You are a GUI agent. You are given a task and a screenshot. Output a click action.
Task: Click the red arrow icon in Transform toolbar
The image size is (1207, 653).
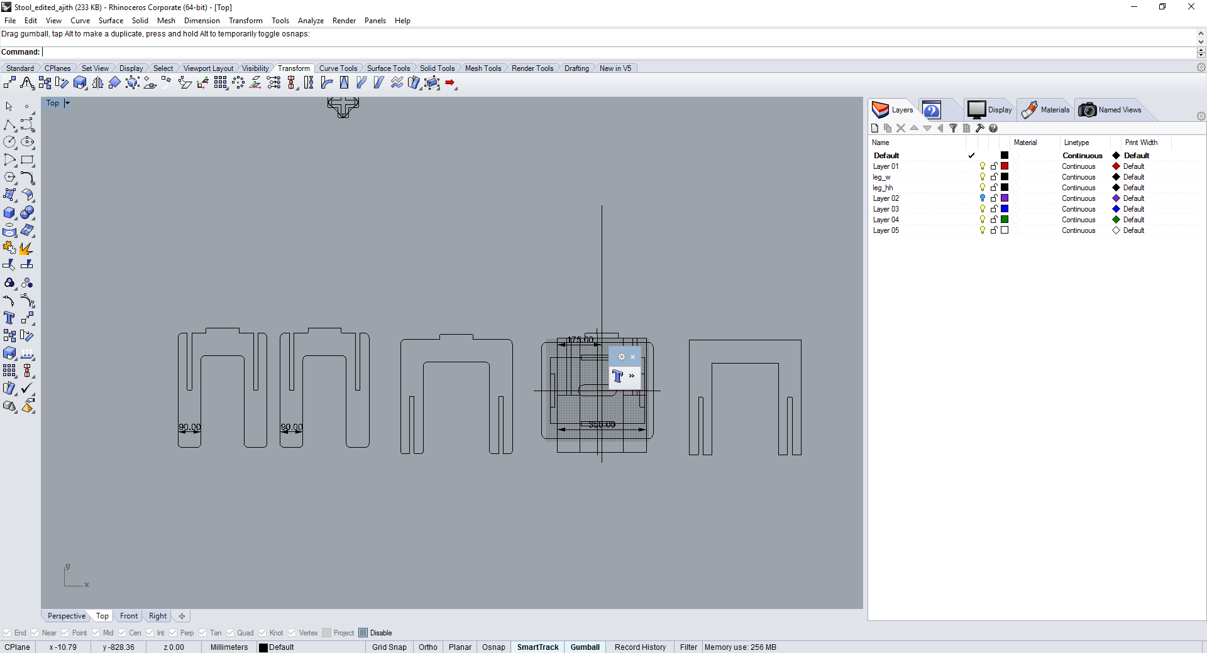tap(451, 83)
